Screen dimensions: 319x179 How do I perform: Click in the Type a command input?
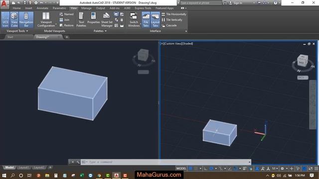166,162
